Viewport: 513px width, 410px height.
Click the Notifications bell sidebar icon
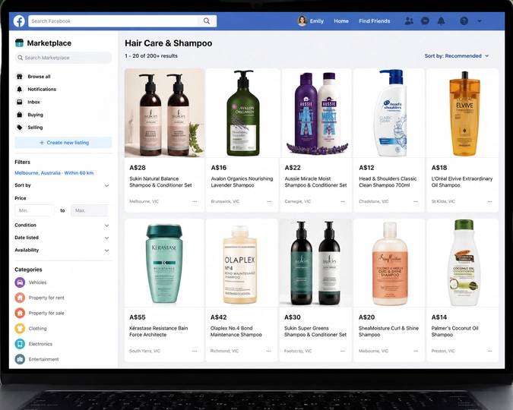coord(20,90)
